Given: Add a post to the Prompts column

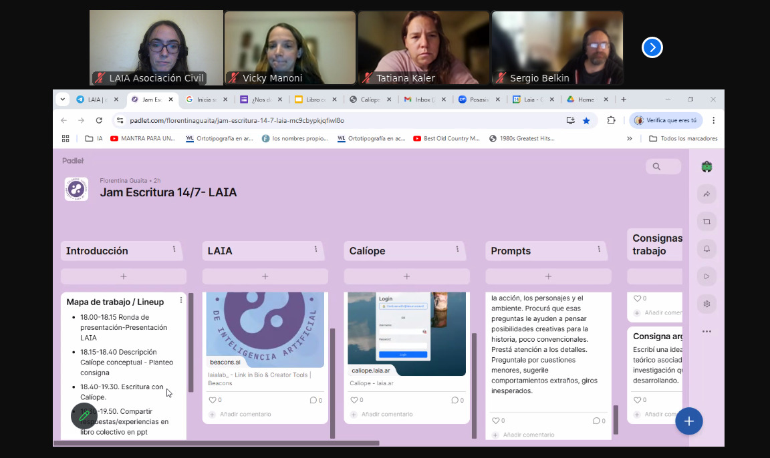Looking at the screenshot, I should [x=549, y=276].
